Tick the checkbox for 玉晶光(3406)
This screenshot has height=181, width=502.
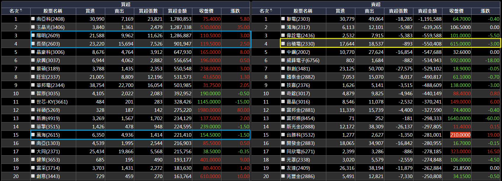pos(33,27)
